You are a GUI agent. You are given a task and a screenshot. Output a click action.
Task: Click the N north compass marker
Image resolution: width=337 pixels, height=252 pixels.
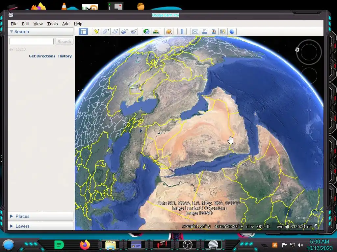[297, 50]
